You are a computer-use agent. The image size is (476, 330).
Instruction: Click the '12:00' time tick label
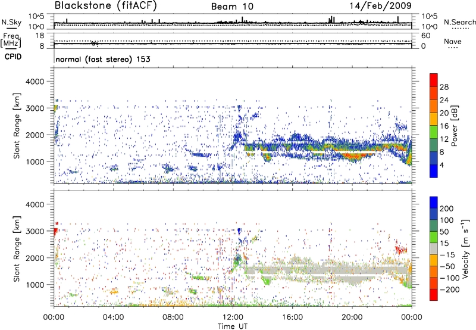pyautogui.click(x=233, y=317)
